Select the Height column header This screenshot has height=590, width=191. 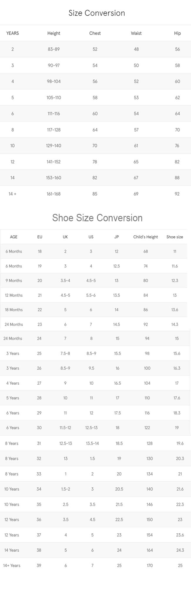point(54,33)
